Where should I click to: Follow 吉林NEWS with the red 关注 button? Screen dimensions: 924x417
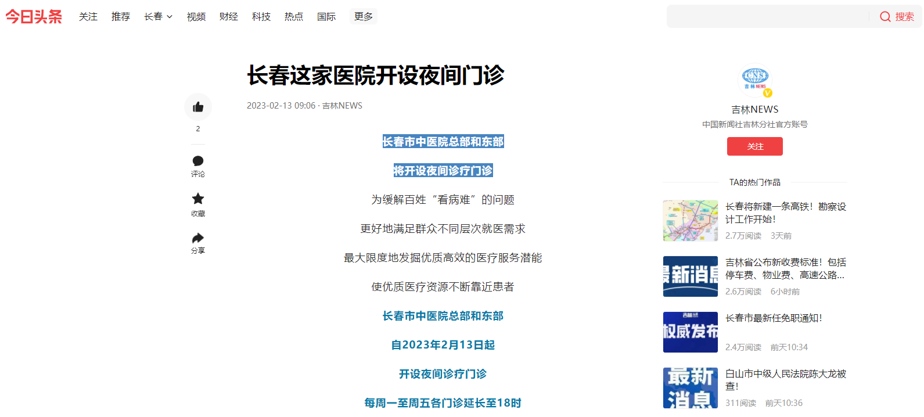(x=754, y=146)
